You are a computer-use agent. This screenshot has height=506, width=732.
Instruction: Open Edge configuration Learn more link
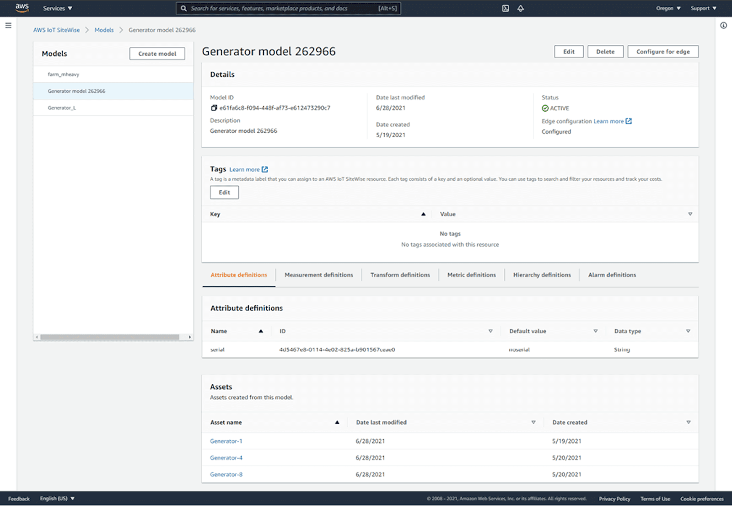coord(608,121)
